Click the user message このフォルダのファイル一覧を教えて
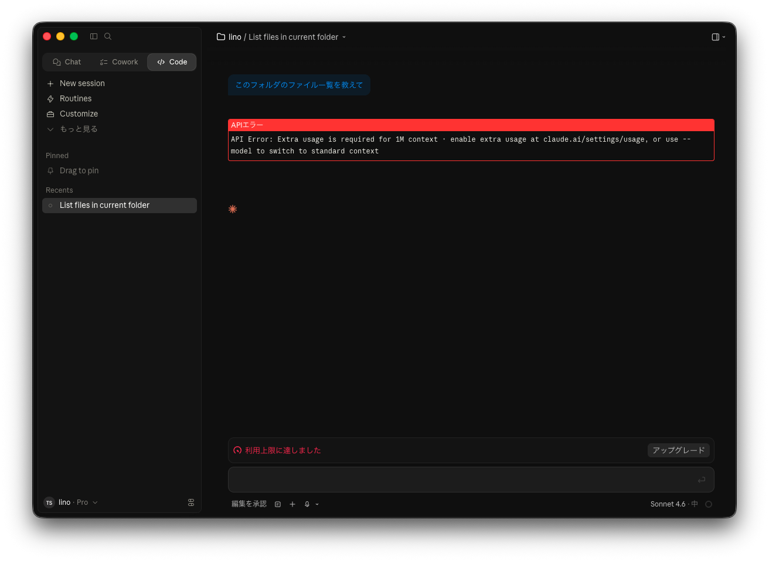 299,85
